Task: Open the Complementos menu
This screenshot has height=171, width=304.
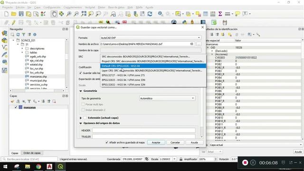Action: point(73,8)
